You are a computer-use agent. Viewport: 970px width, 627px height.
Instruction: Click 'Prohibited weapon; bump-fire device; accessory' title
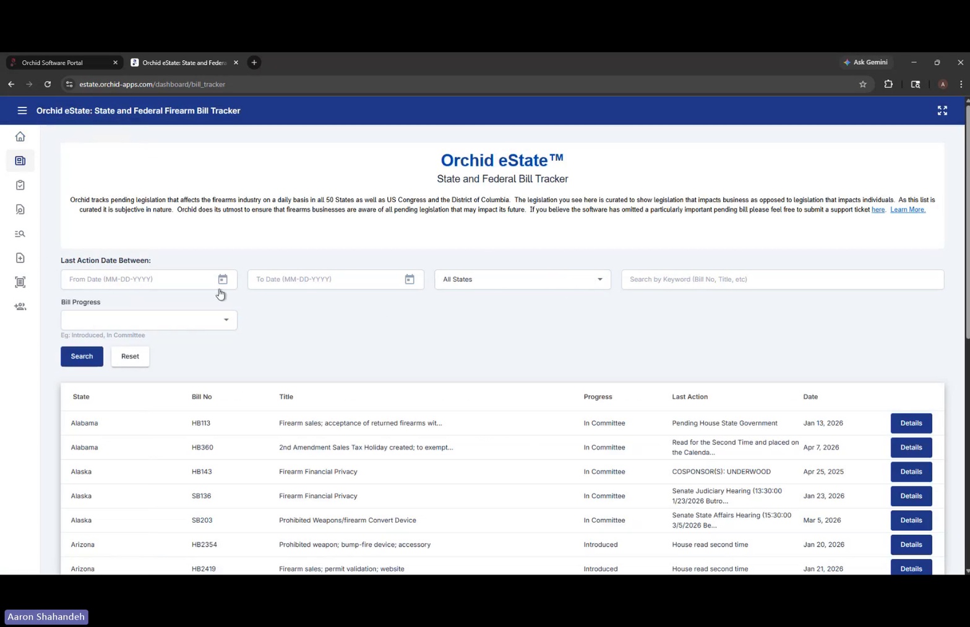pos(354,545)
